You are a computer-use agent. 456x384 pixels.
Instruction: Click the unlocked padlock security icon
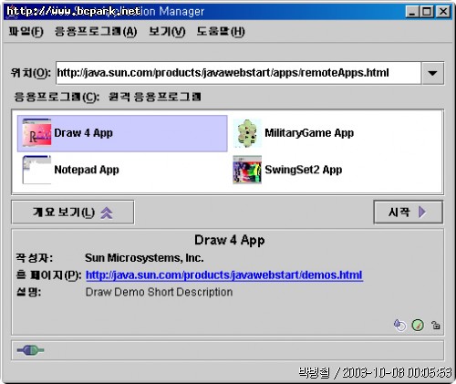(x=436, y=325)
